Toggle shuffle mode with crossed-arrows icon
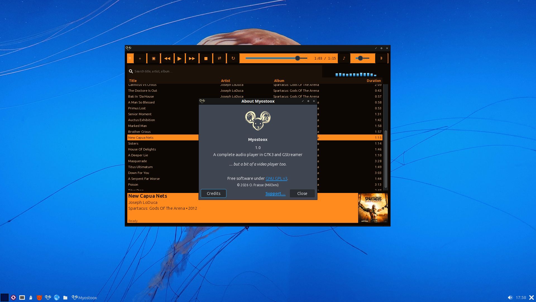The image size is (536, 302). (x=219, y=58)
